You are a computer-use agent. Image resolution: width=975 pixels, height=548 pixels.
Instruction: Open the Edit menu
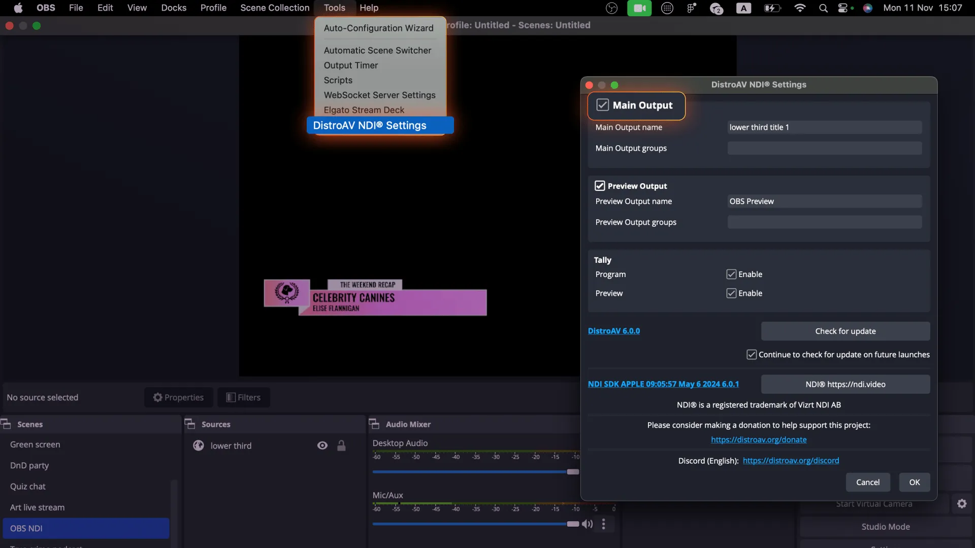point(105,8)
